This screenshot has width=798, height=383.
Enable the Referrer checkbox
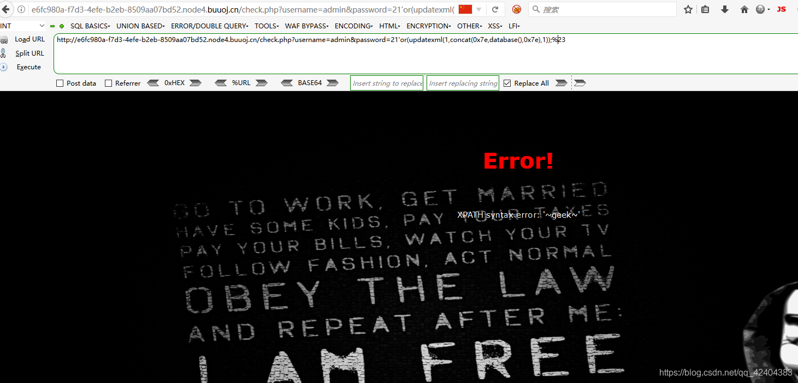point(108,83)
